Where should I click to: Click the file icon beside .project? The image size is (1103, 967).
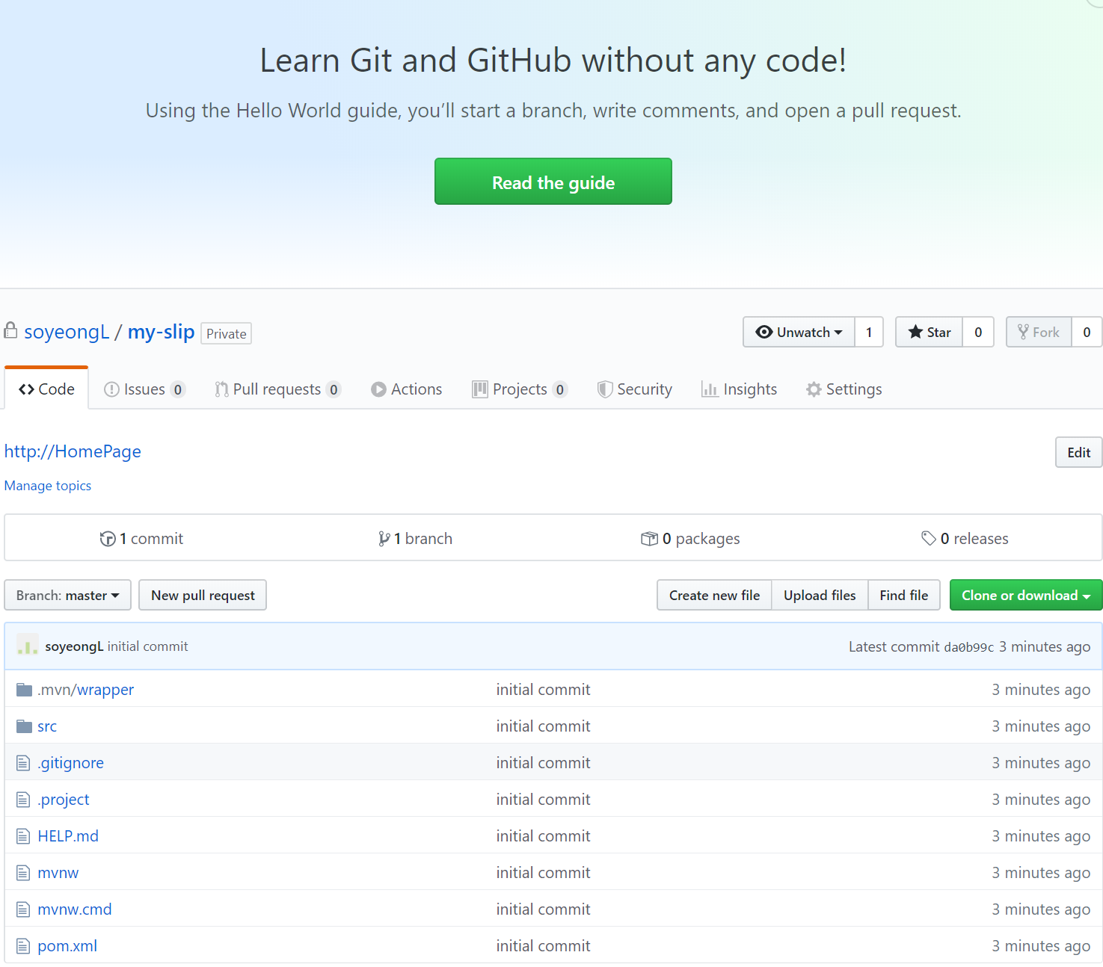click(23, 800)
